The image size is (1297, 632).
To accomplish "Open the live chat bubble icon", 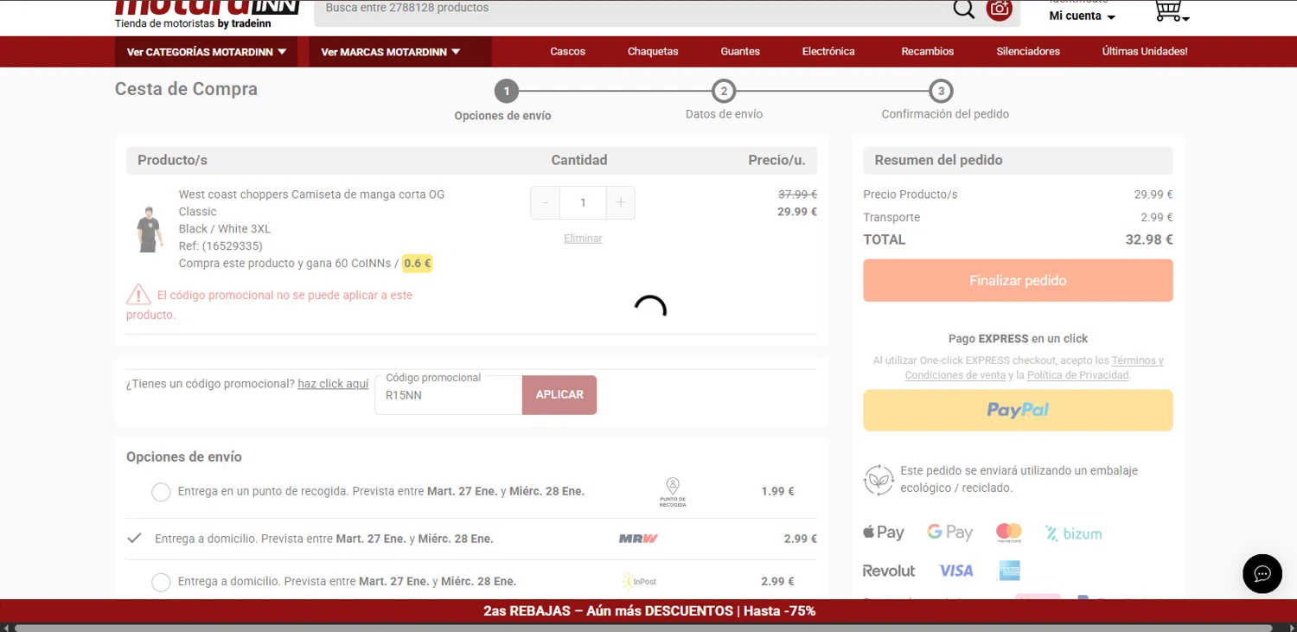I will [x=1262, y=574].
